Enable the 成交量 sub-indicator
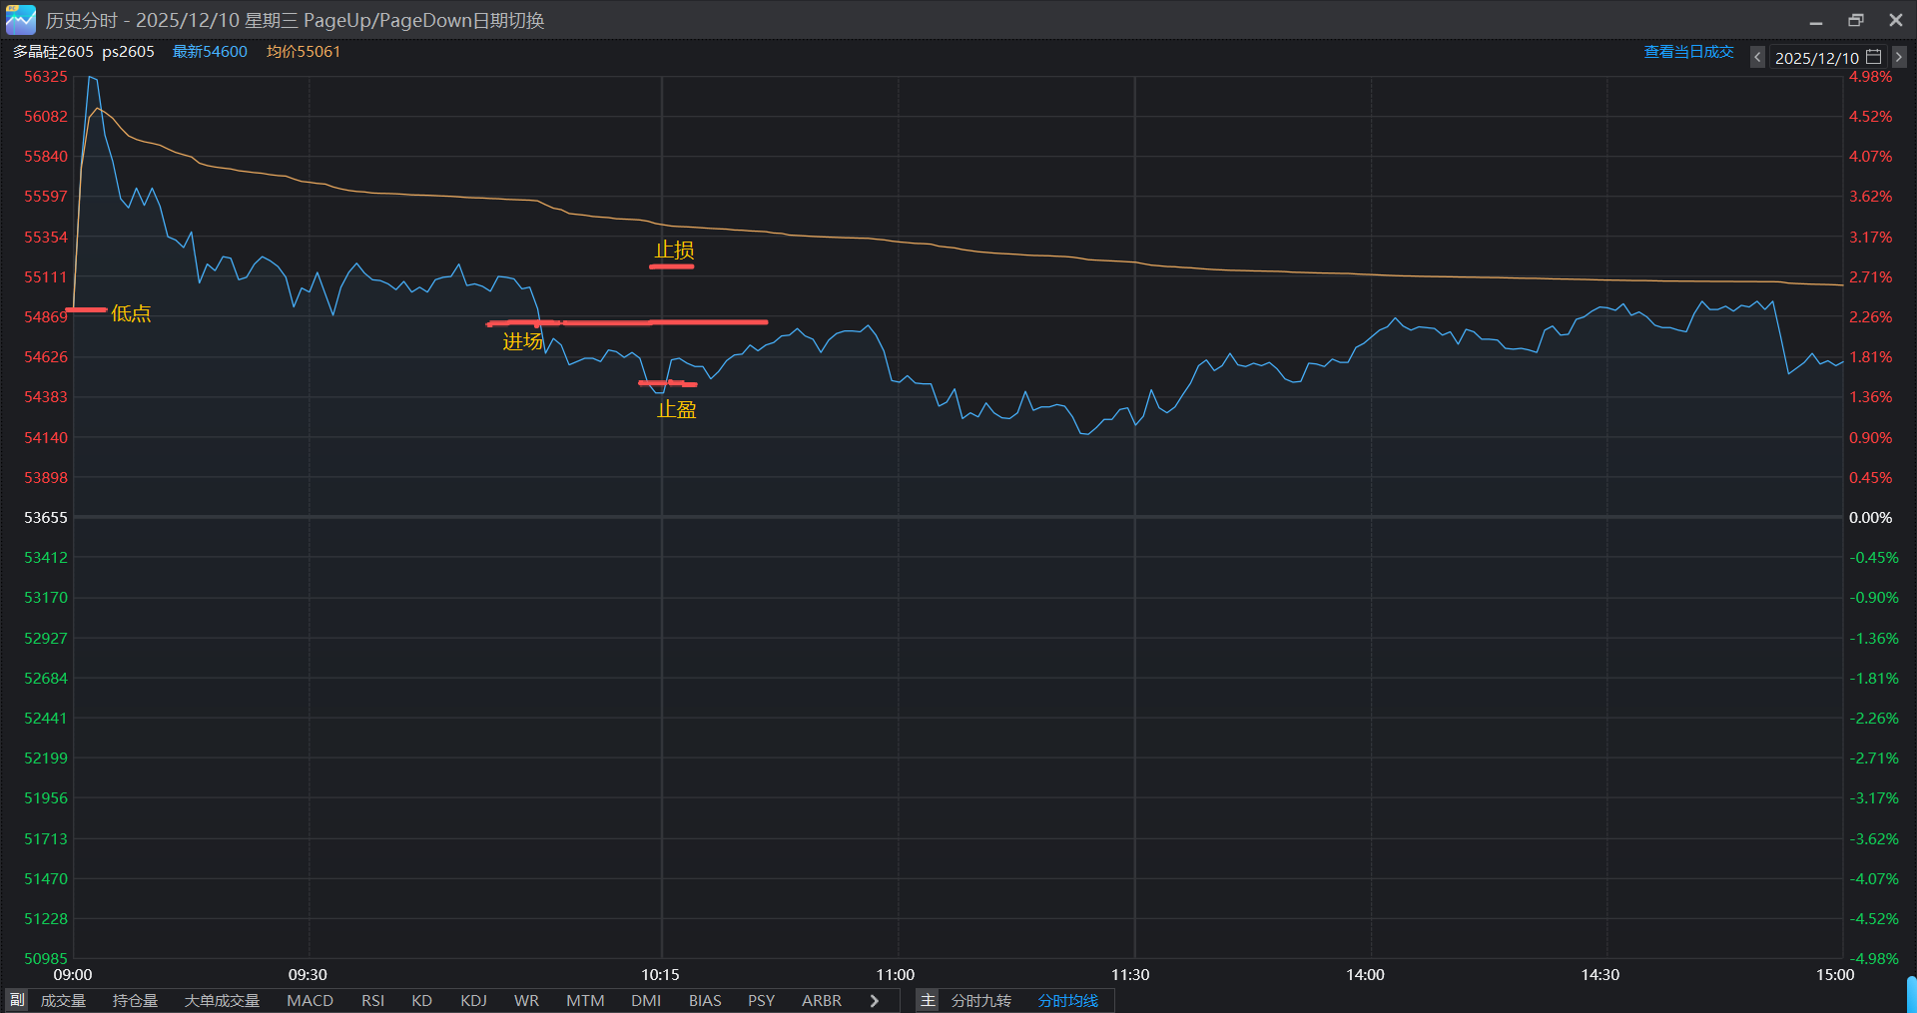This screenshot has width=1917, height=1013. (63, 1000)
